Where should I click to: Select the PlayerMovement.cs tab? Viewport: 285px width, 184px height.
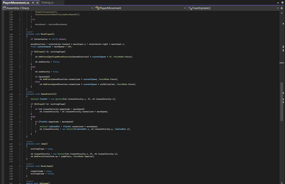click(16, 2)
